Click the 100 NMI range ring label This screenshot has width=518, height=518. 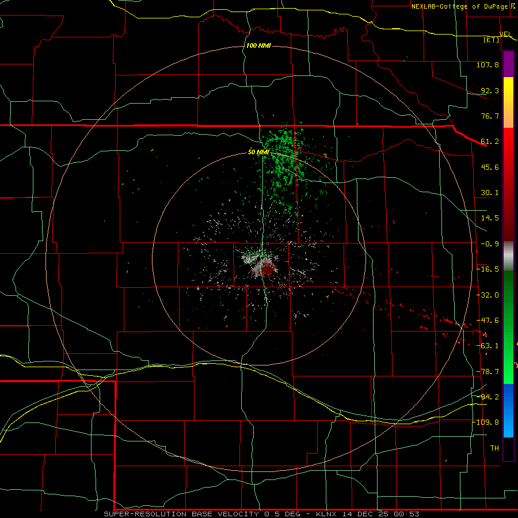(x=258, y=45)
